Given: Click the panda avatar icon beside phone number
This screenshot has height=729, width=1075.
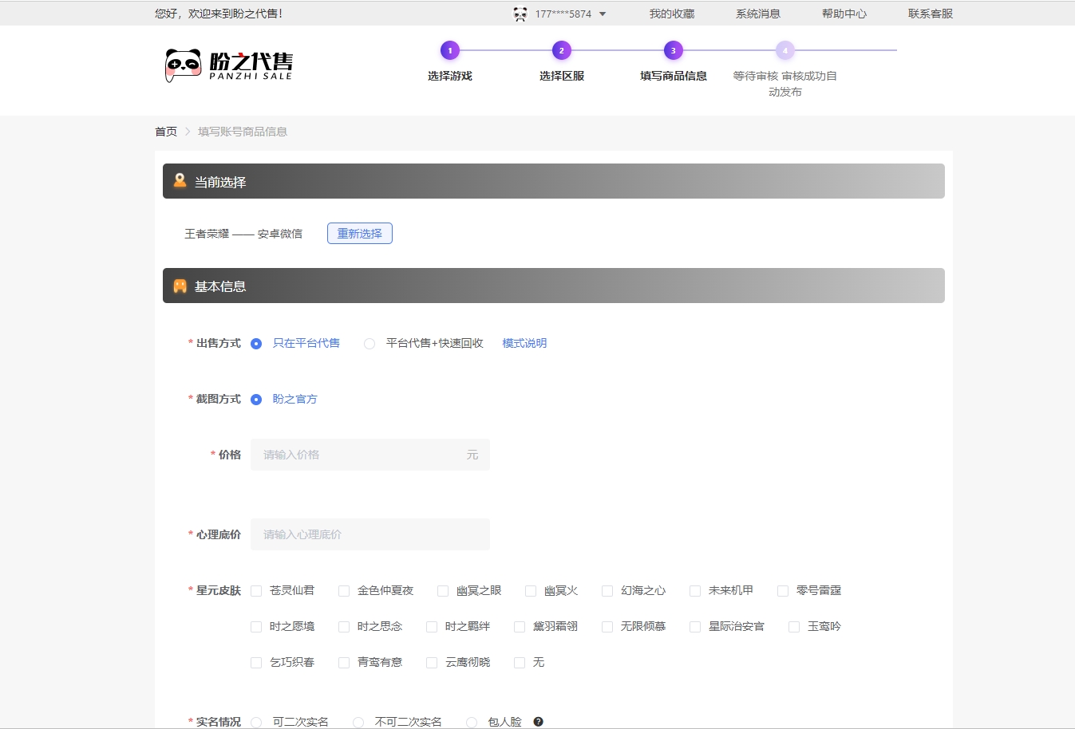Looking at the screenshot, I should click(x=520, y=14).
